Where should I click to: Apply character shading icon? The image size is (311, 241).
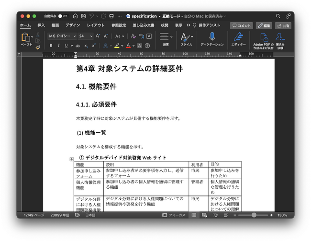tap(139, 46)
